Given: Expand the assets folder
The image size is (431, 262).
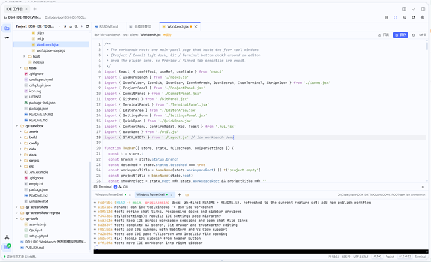Looking at the screenshot, I should (x=20, y=131).
